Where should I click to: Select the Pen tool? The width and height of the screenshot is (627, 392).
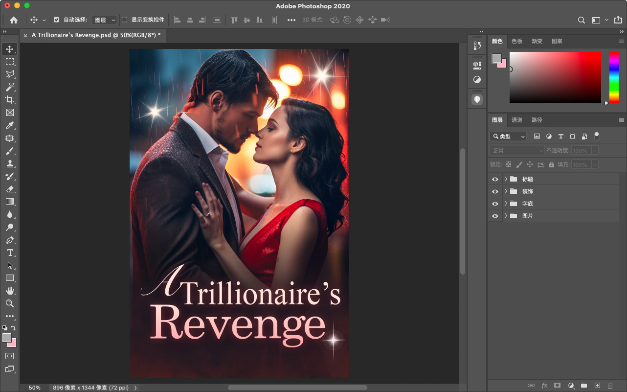point(9,240)
